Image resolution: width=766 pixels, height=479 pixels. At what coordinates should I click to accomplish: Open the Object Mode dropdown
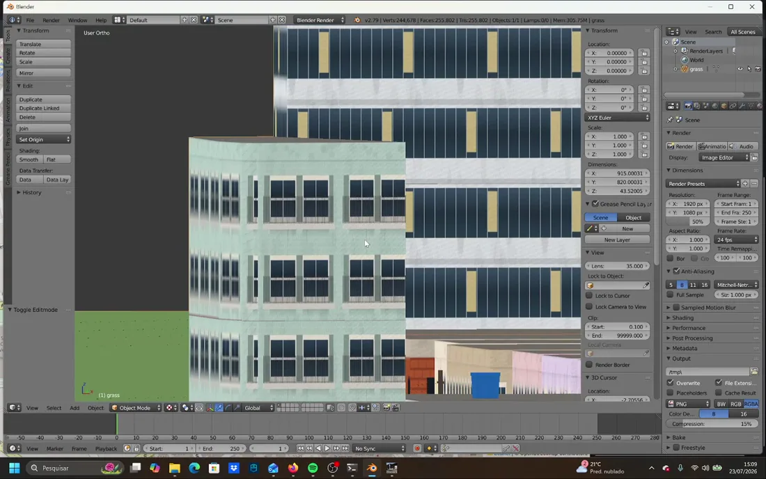(x=135, y=408)
